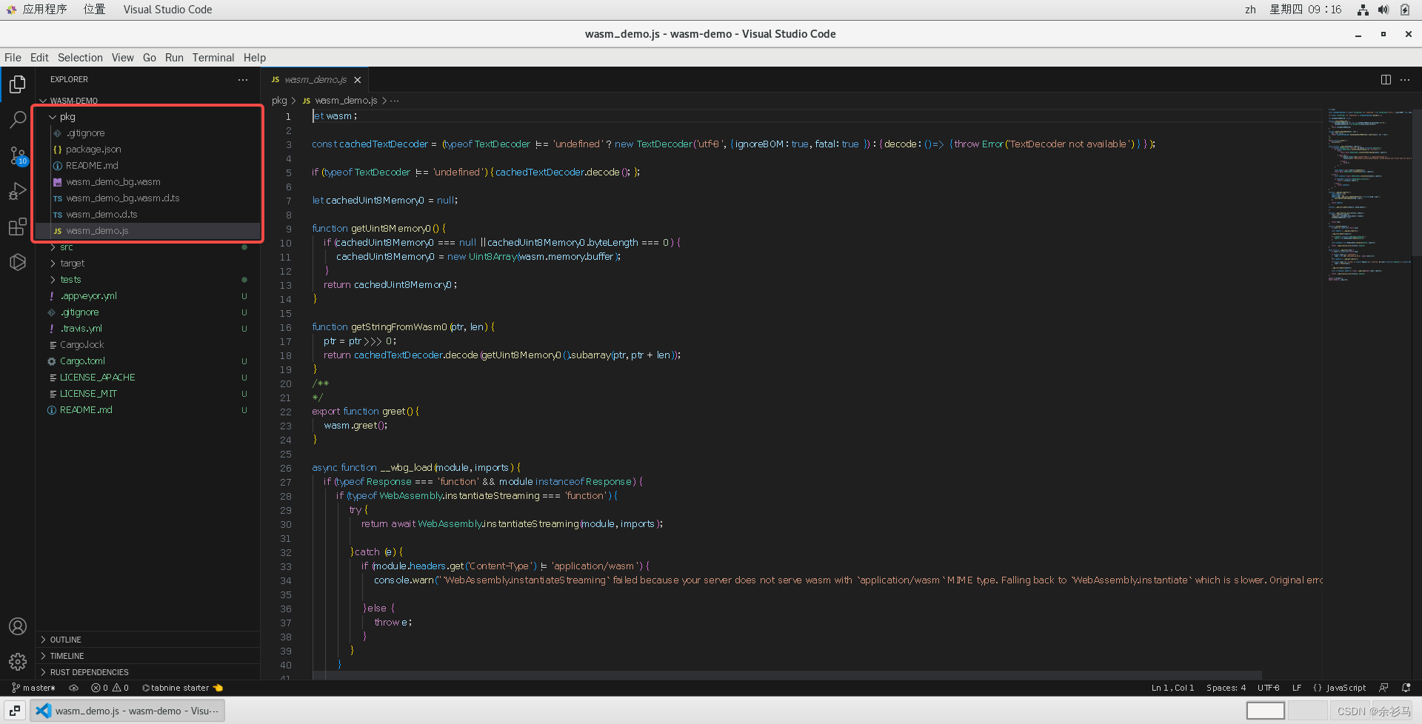The width and height of the screenshot is (1422, 724).
Task: Click the notifications bell in status bar
Action: click(x=1406, y=688)
